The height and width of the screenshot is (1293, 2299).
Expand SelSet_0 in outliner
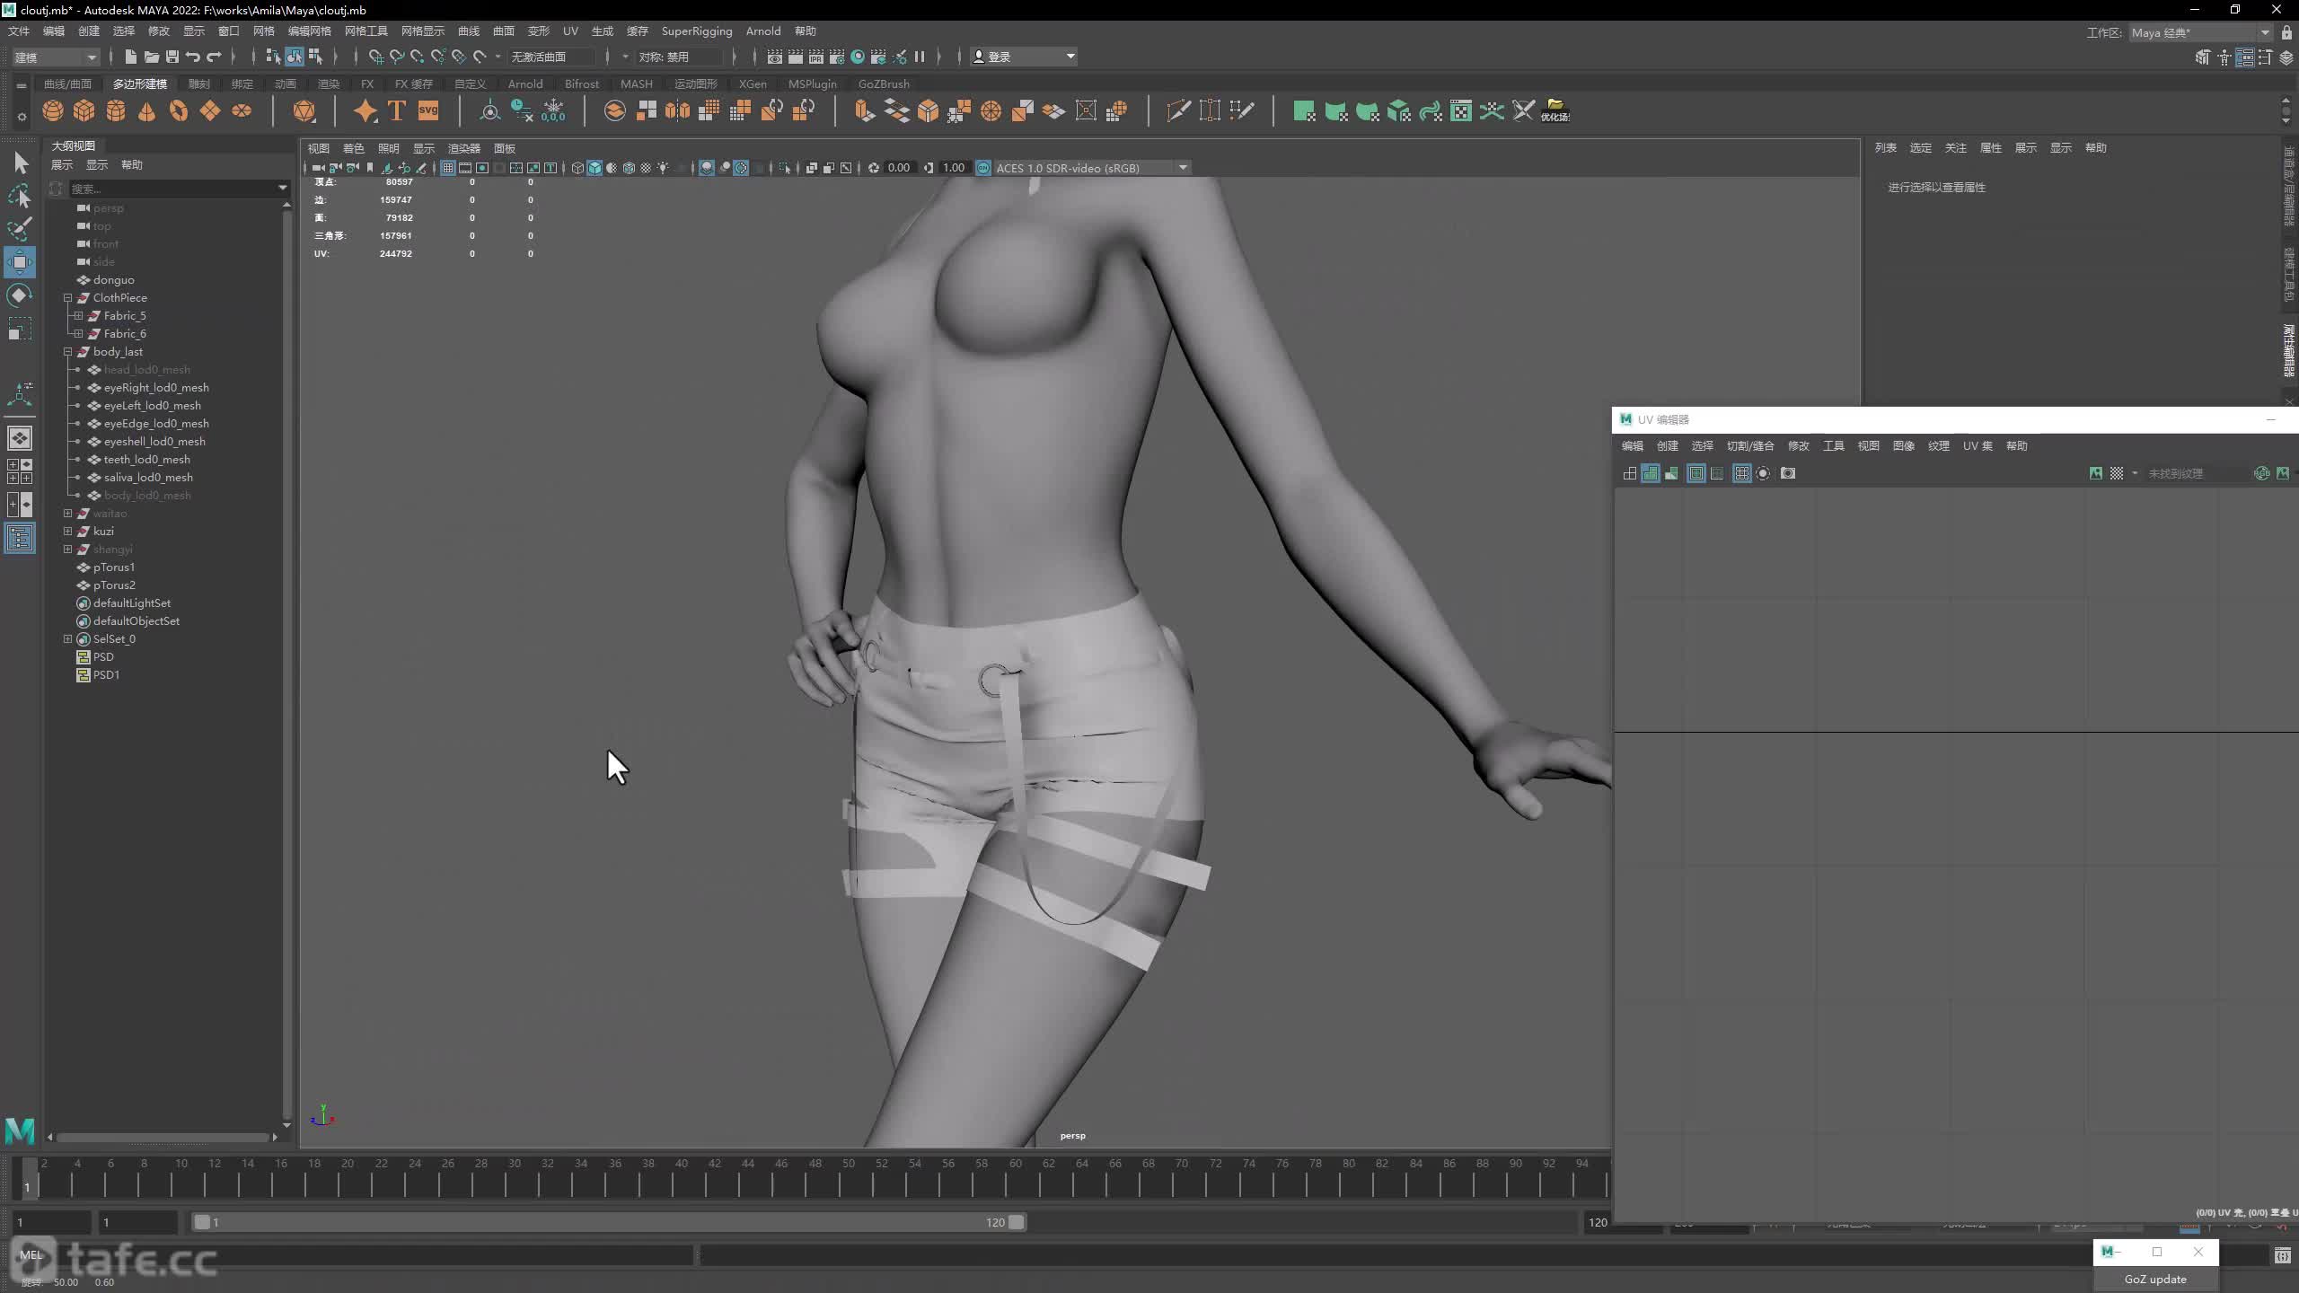click(x=67, y=638)
